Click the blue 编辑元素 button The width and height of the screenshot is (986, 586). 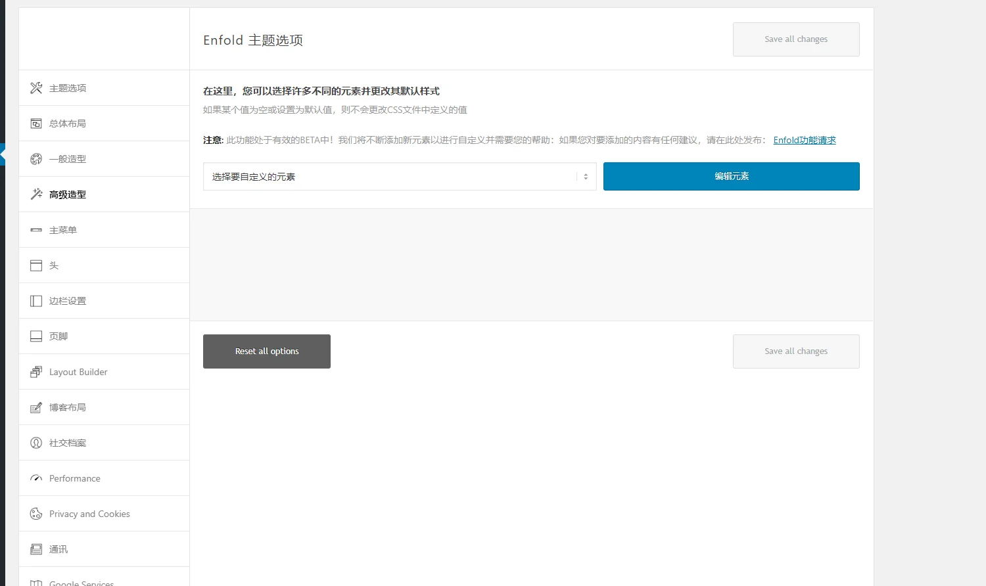(x=731, y=176)
